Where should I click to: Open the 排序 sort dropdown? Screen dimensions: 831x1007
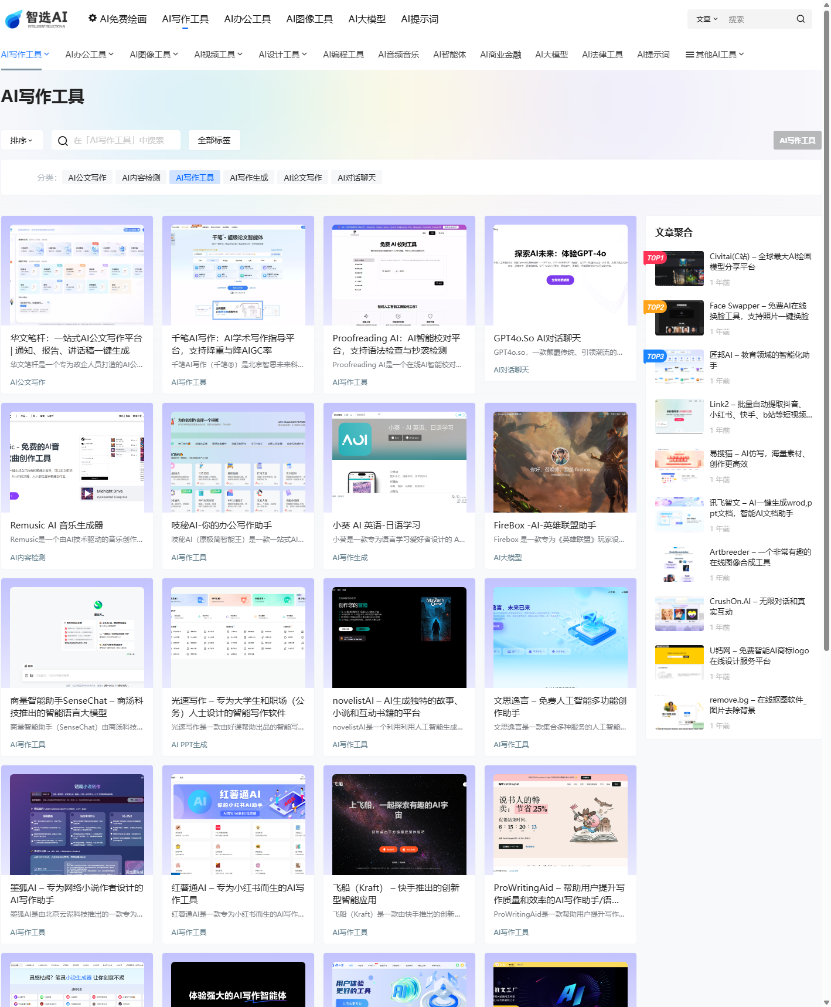[22, 140]
